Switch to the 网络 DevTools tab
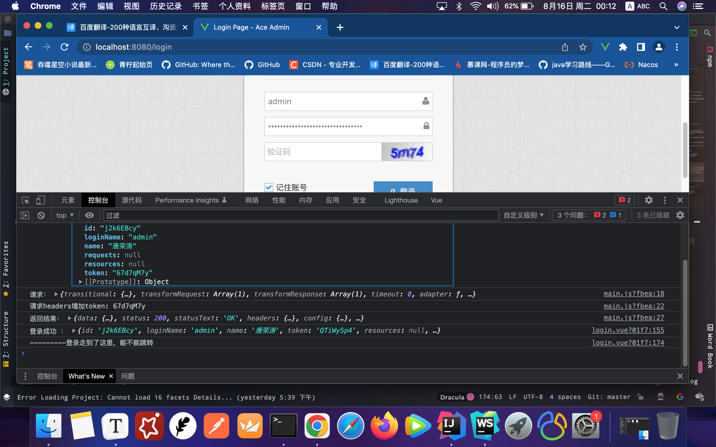Viewport: 716px width, 447px height. point(252,200)
